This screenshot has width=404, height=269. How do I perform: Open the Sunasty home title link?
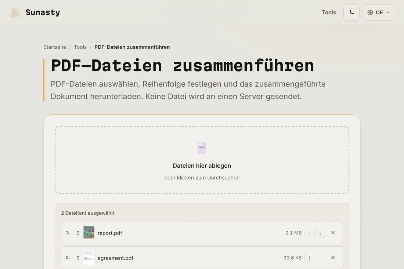click(x=43, y=12)
